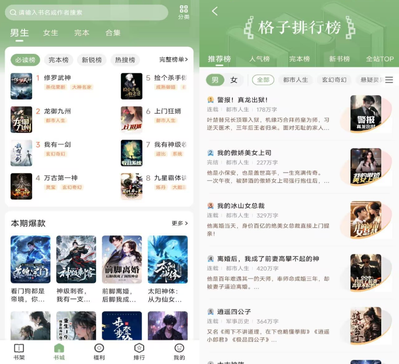
Task: Switch to the 人气榜 tab
Action: coord(259,59)
